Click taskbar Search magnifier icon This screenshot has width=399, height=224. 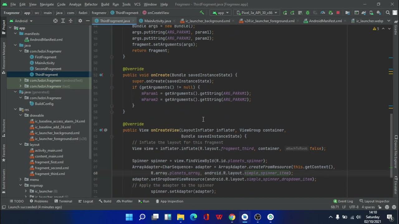[x=142, y=217]
